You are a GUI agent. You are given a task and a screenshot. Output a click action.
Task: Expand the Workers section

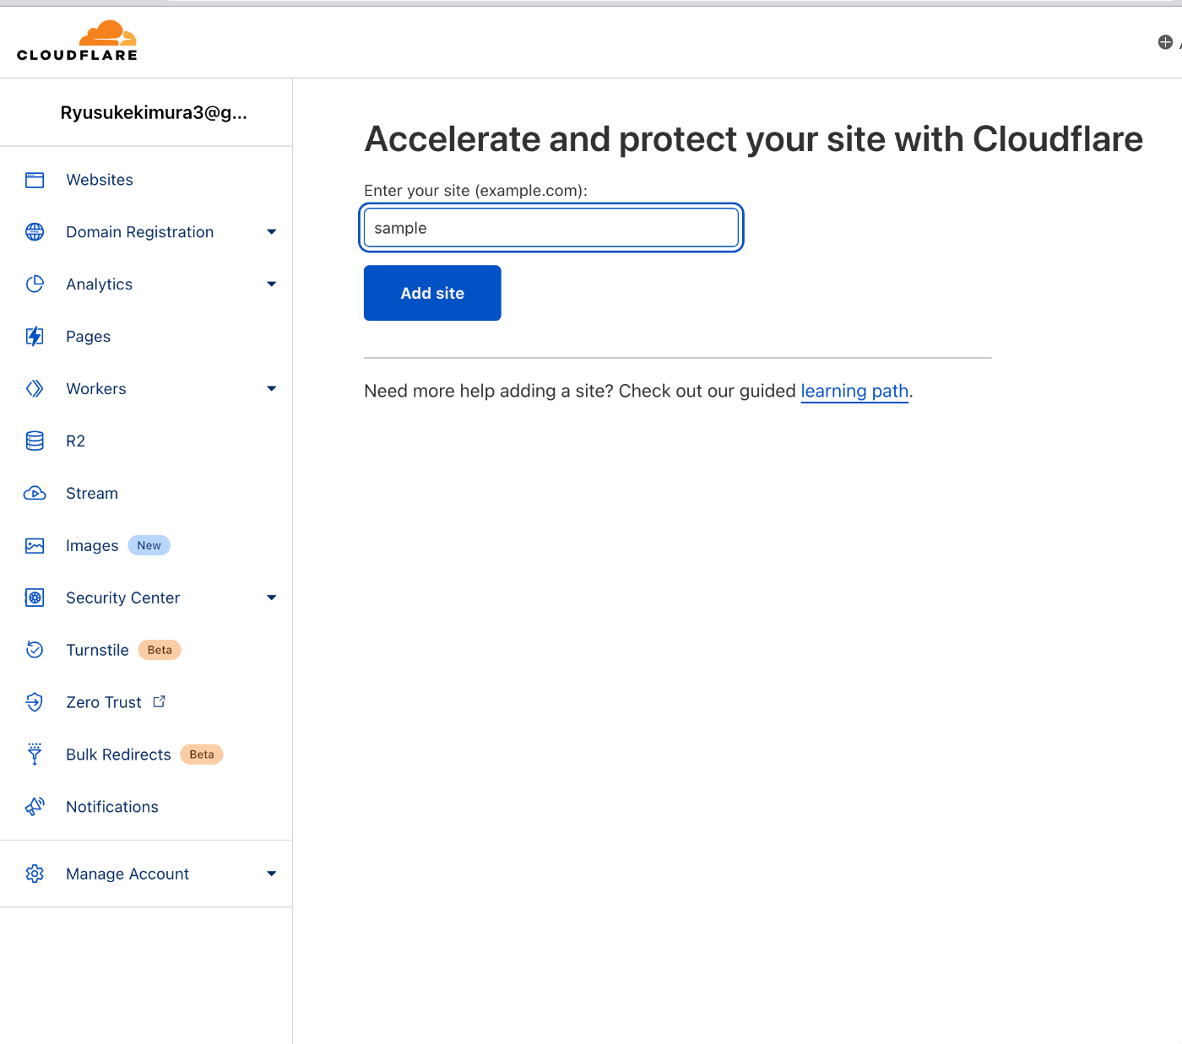(x=271, y=388)
